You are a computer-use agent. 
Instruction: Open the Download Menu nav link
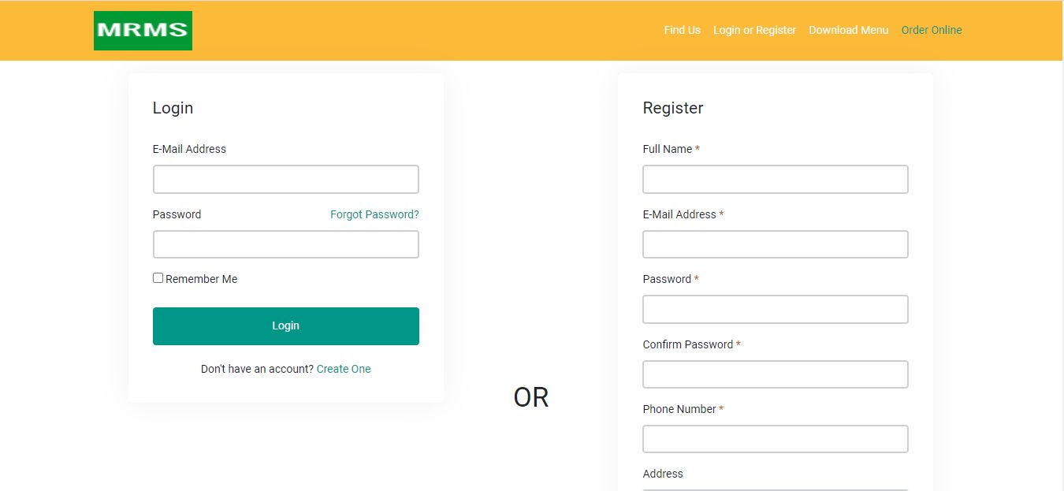pyautogui.click(x=848, y=30)
